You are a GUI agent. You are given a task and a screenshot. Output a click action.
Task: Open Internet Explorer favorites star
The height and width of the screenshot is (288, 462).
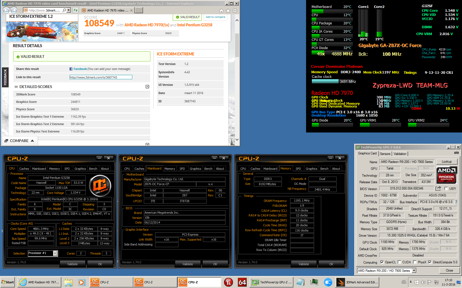pos(228,11)
